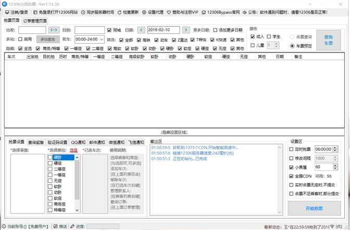Click the 目的 station input field
Screen dimensions: 350x230
click(x=89, y=30)
